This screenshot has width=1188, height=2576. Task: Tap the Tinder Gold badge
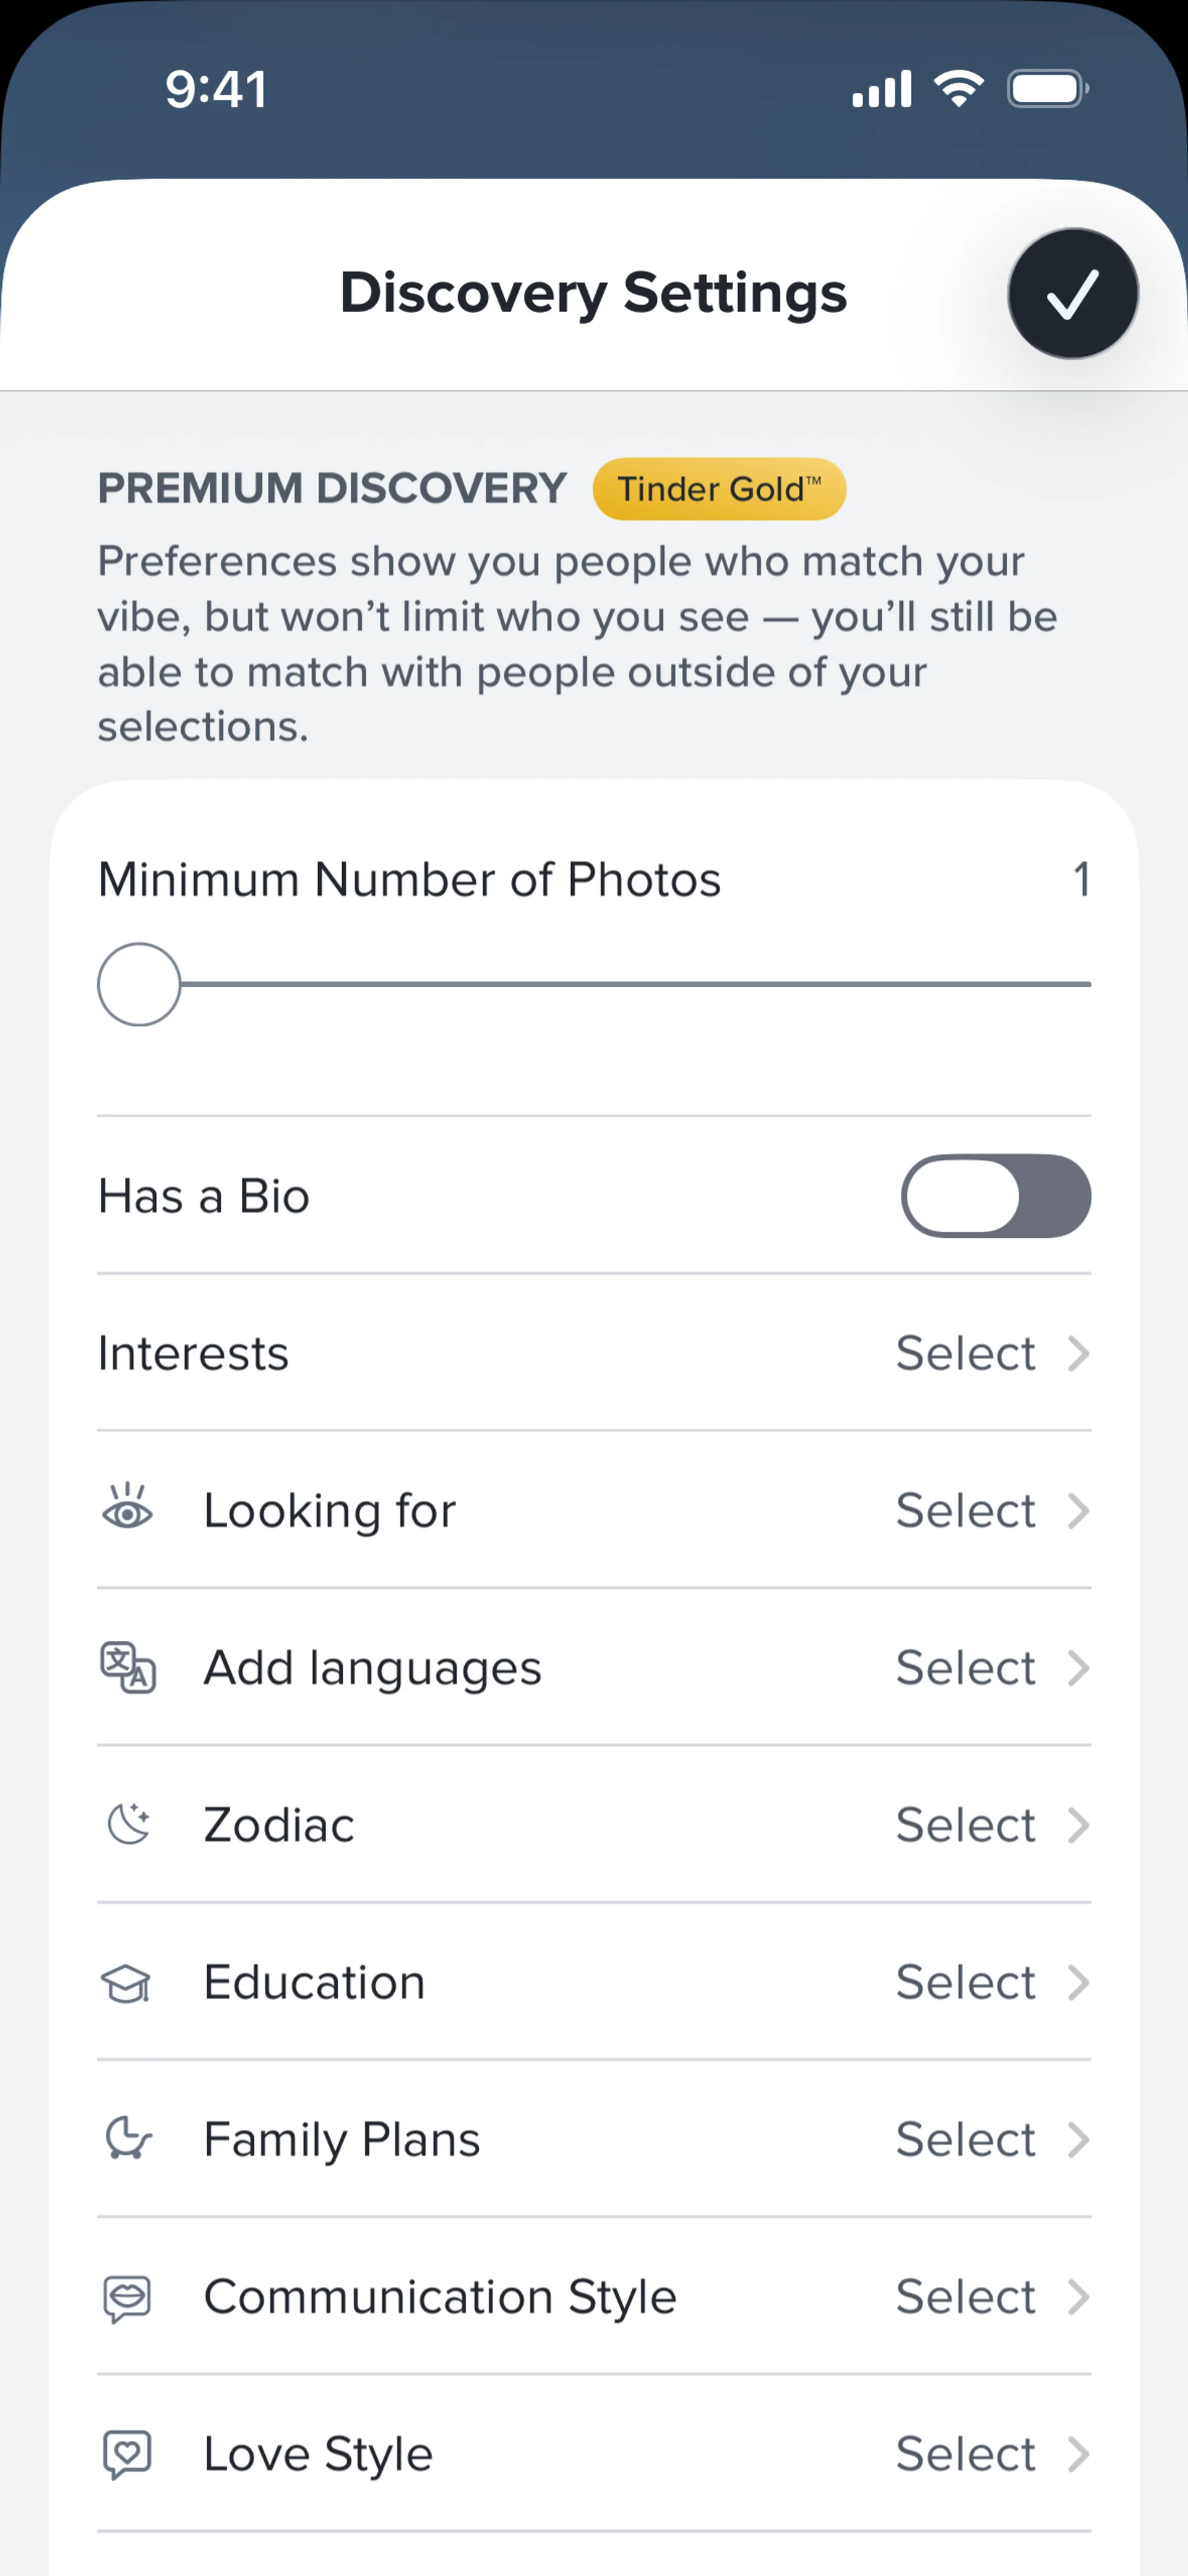(x=719, y=489)
